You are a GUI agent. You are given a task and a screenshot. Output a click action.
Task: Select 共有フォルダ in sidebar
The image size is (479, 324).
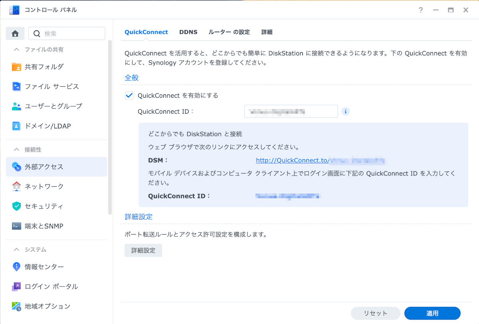pyautogui.click(x=56, y=67)
